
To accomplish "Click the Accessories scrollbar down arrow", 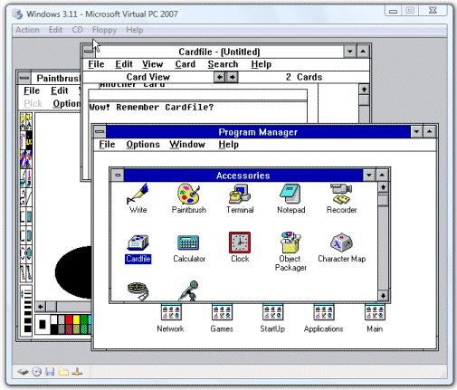I will point(383,296).
